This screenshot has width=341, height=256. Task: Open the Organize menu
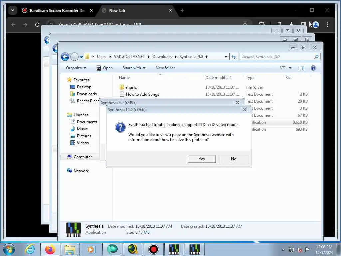[76, 68]
